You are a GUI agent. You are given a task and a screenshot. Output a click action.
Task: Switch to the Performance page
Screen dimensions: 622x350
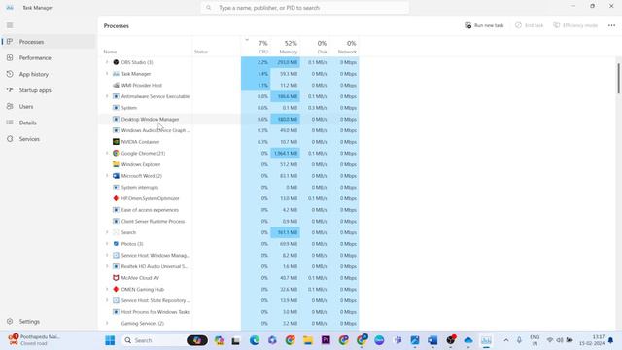click(x=49, y=58)
